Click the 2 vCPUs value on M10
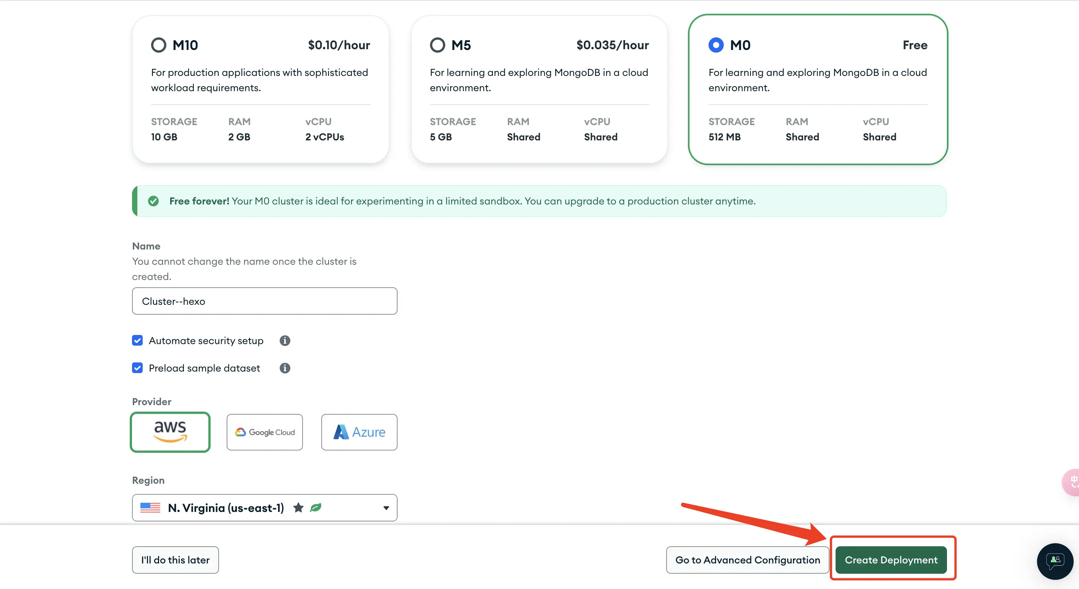This screenshot has width=1079, height=589. (x=325, y=137)
